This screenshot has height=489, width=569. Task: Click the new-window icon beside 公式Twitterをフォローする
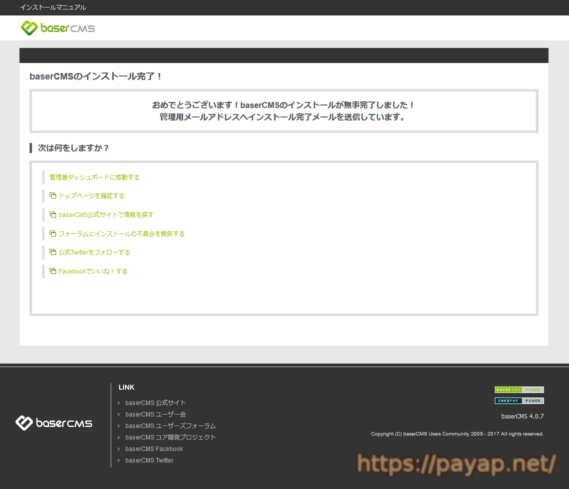point(53,252)
